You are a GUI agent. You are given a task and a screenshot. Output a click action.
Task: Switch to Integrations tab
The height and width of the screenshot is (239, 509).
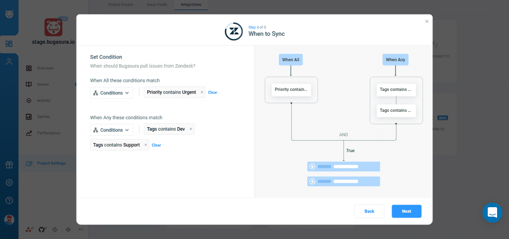[x=191, y=4]
